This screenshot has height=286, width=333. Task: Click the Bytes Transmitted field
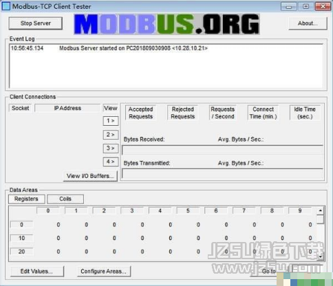[222, 174]
